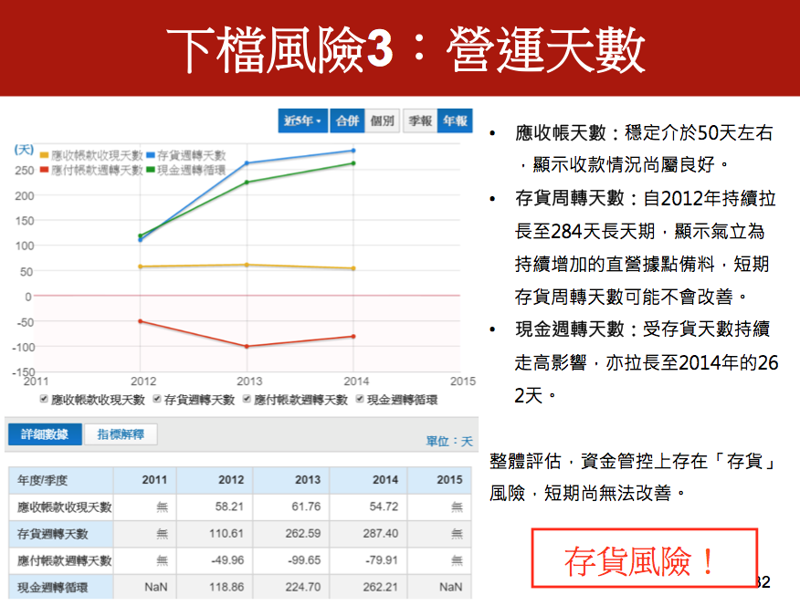The height and width of the screenshot is (606, 800).
Task: Click the 2013 point on red payables line
Action: pos(247,346)
